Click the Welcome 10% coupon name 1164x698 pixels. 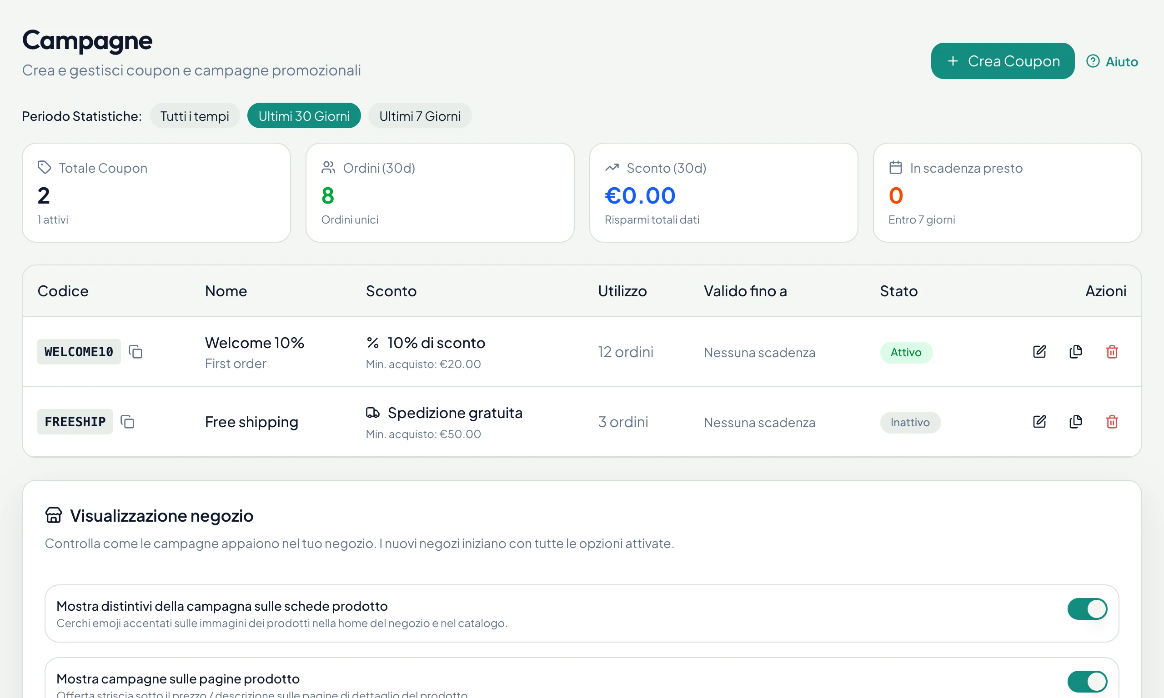tap(255, 343)
